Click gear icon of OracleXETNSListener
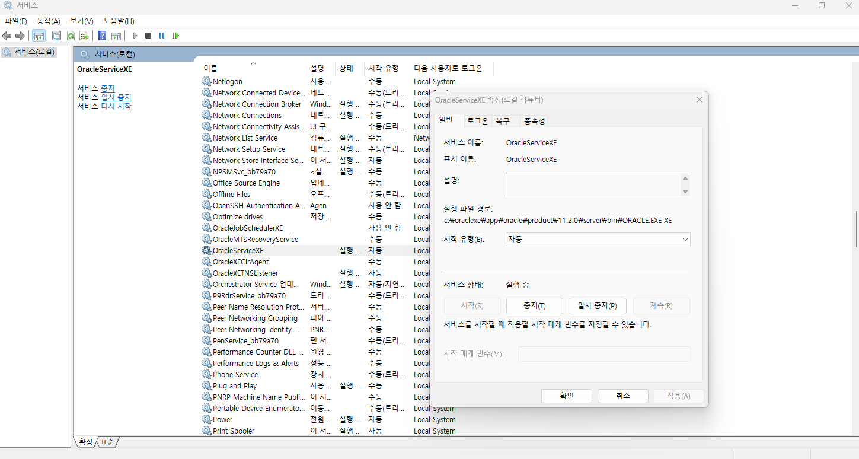Viewport: 859px width, 459px height. point(207,273)
